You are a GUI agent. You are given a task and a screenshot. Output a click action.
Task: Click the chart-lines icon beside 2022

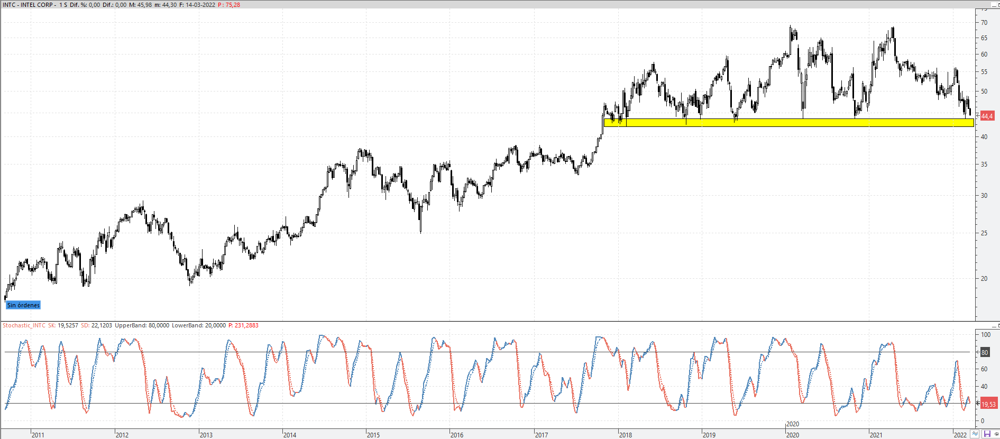point(975,434)
